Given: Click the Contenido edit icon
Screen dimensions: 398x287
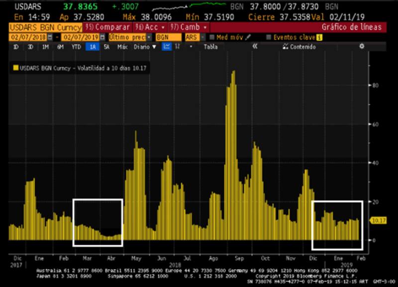Looking at the screenshot, I should (285, 46).
